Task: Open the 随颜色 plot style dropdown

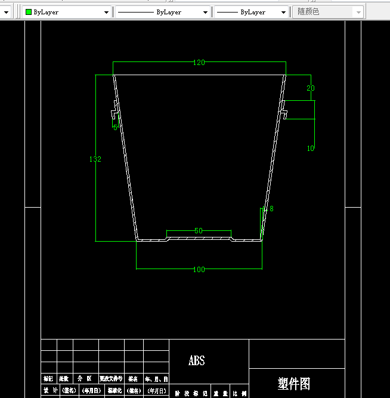Action: coord(328,12)
